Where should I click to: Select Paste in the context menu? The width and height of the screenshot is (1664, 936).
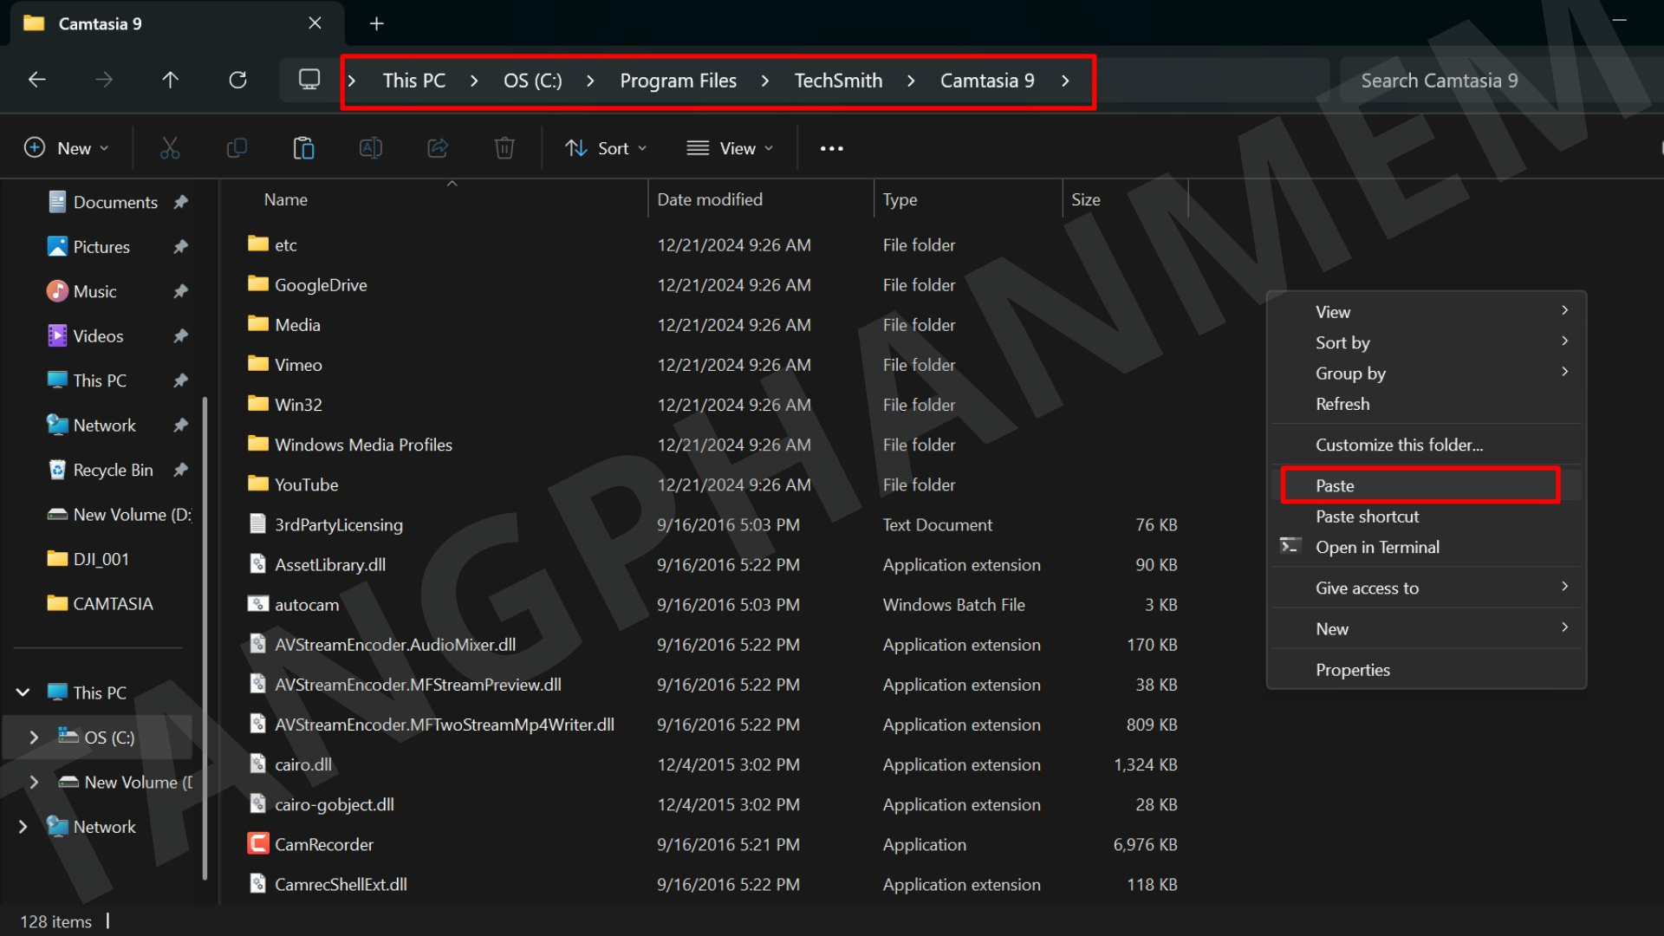(x=1426, y=485)
